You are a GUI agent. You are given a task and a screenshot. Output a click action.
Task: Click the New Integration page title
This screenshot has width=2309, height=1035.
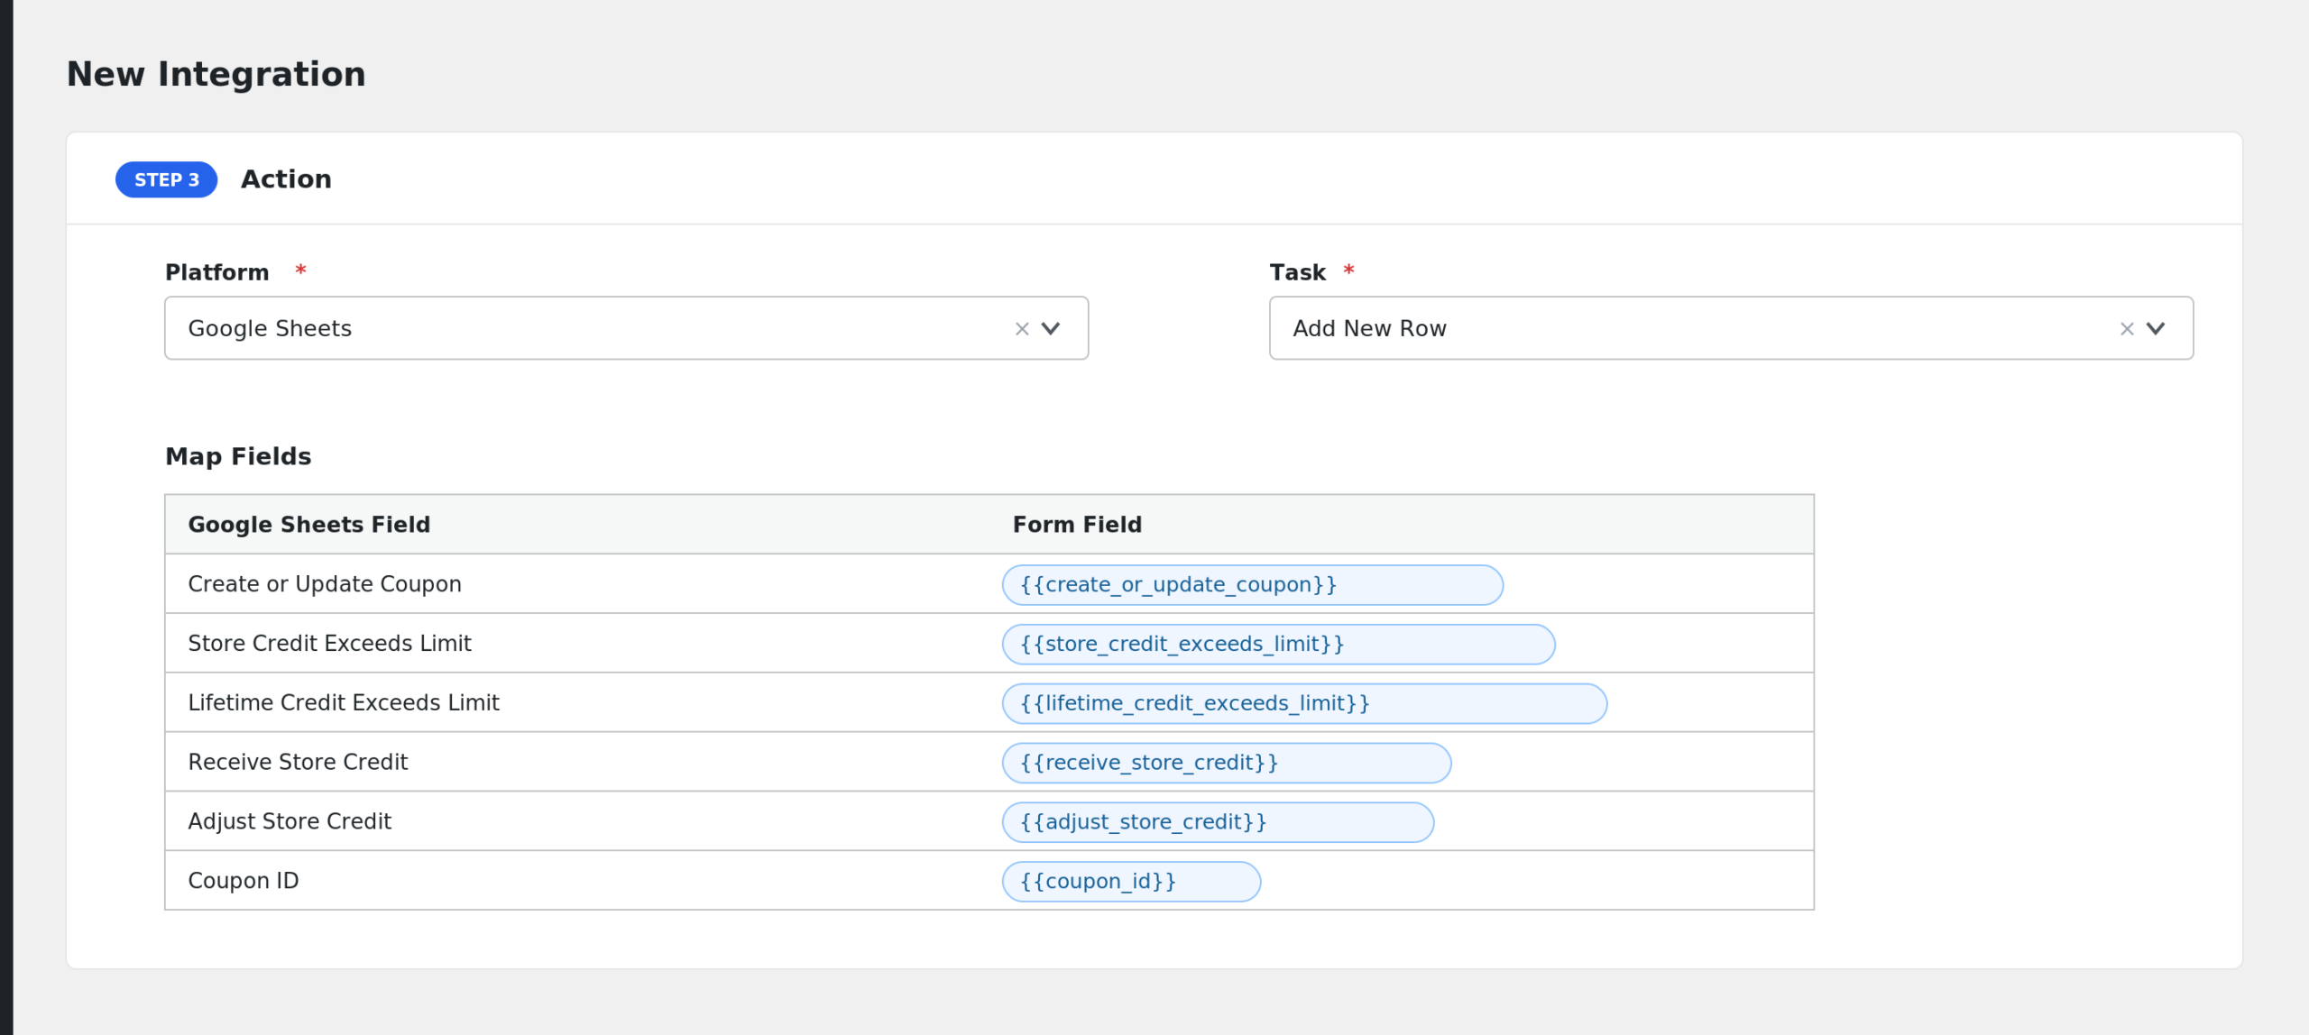click(x=216, y=75)
